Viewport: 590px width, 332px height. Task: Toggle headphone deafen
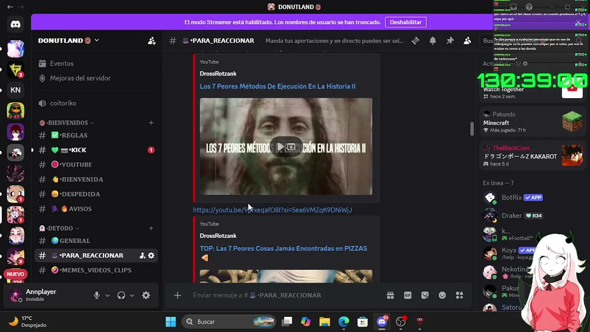(121, 296)
